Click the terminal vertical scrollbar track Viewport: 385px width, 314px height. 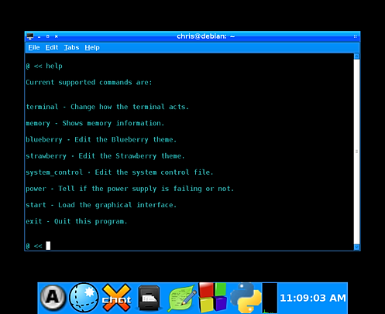click(357, 152)
